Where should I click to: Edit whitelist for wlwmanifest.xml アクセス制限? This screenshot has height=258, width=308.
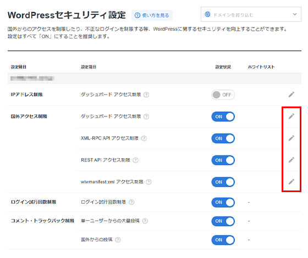pos(291,182)
